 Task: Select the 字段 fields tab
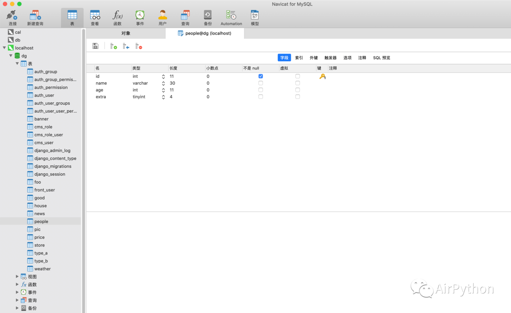pos(284,58)
